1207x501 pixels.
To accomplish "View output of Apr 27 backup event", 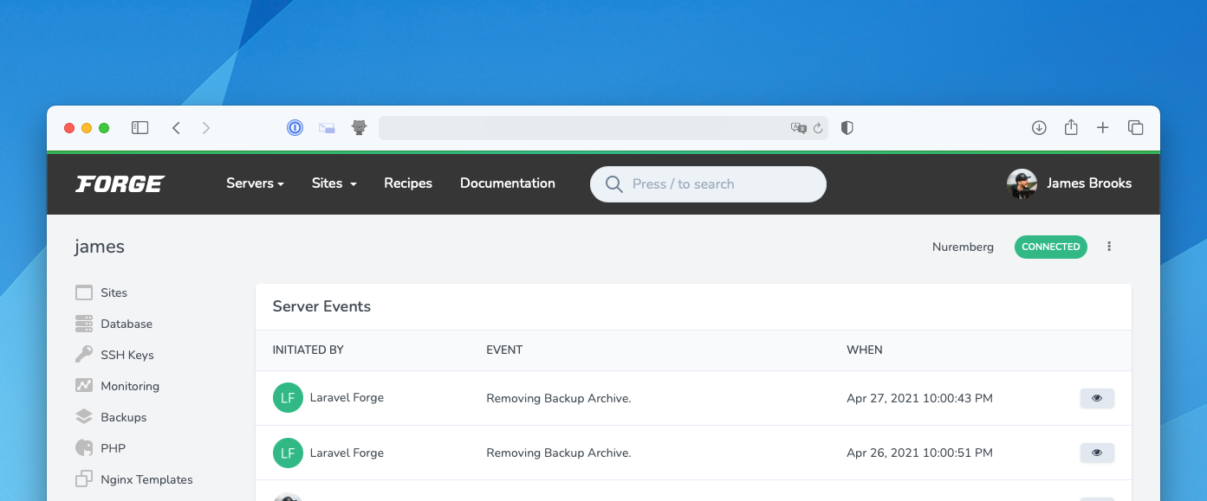I will pos(1096,398).
